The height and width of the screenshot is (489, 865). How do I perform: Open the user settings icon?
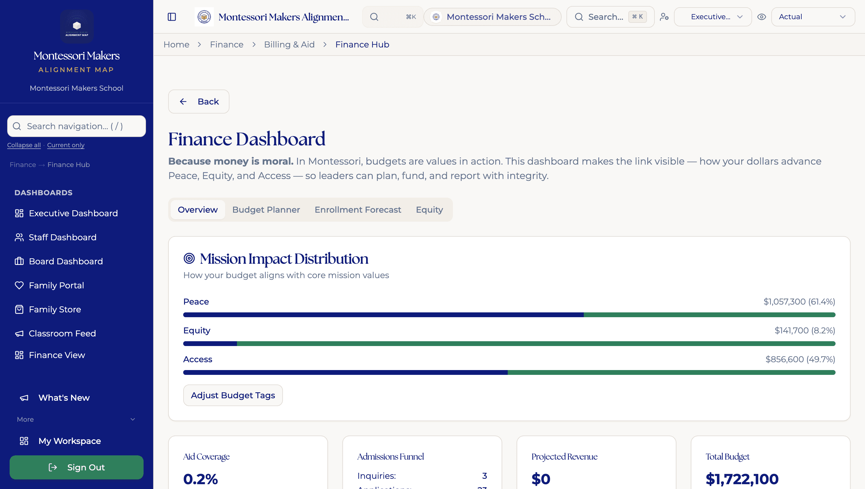point(664,17)
